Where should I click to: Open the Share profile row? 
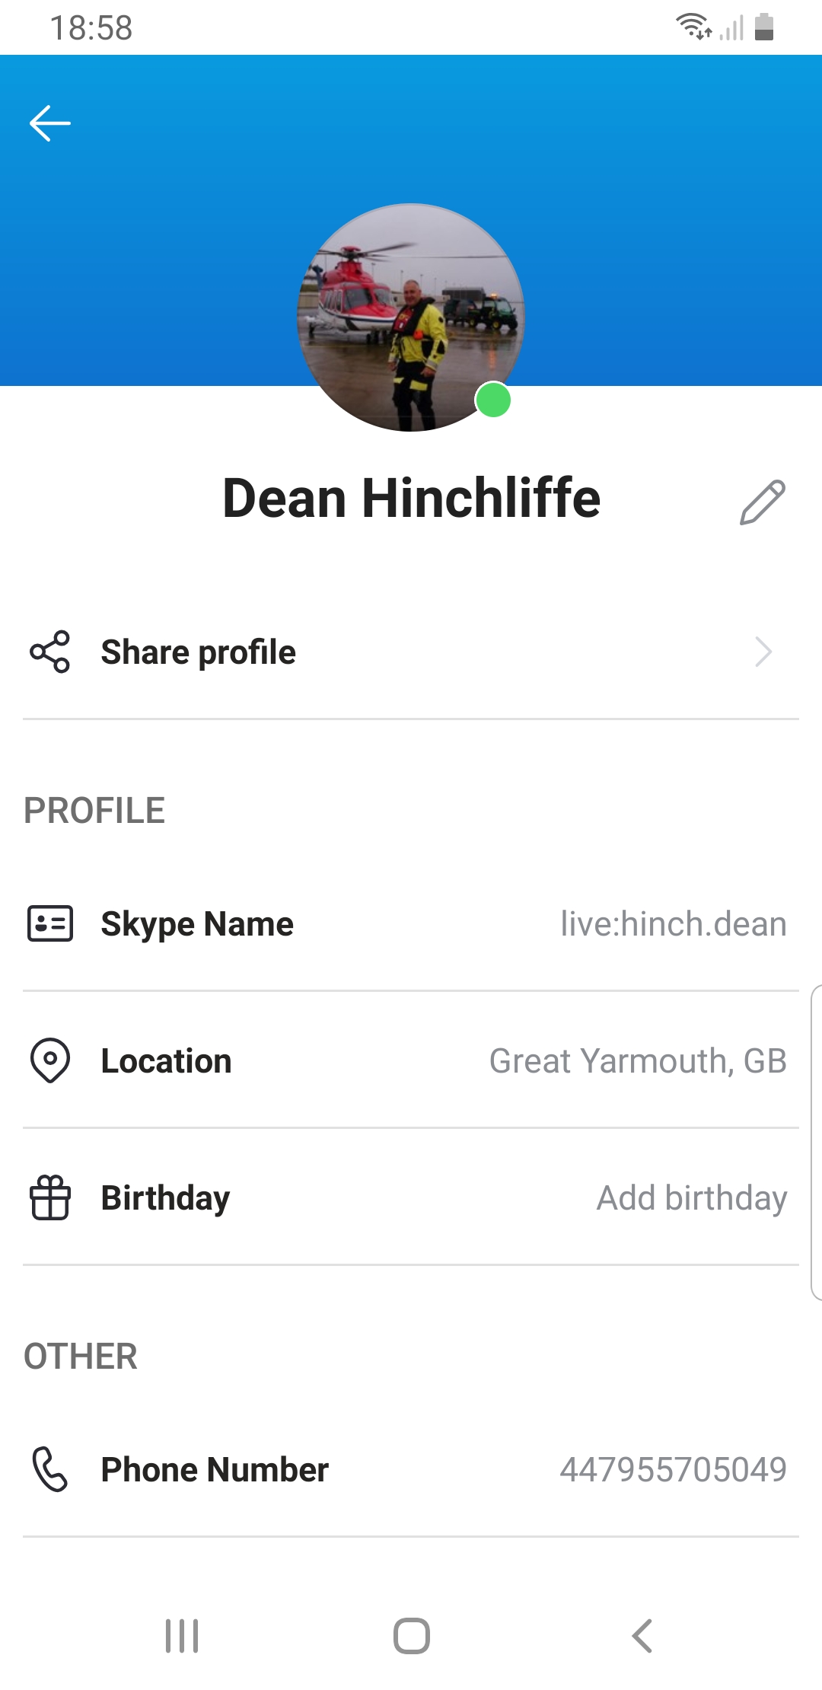tap(411, 652)
